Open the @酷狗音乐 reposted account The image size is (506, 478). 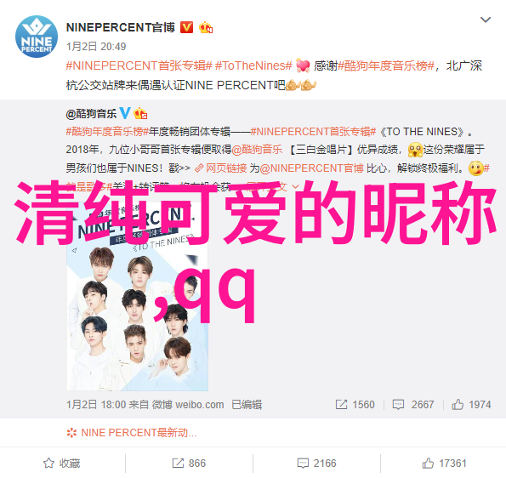[91, 114]
